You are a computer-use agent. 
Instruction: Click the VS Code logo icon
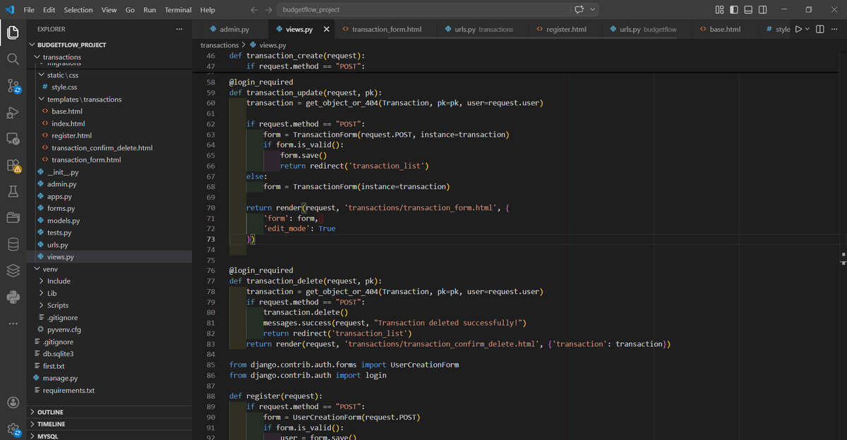pos(9,10)
